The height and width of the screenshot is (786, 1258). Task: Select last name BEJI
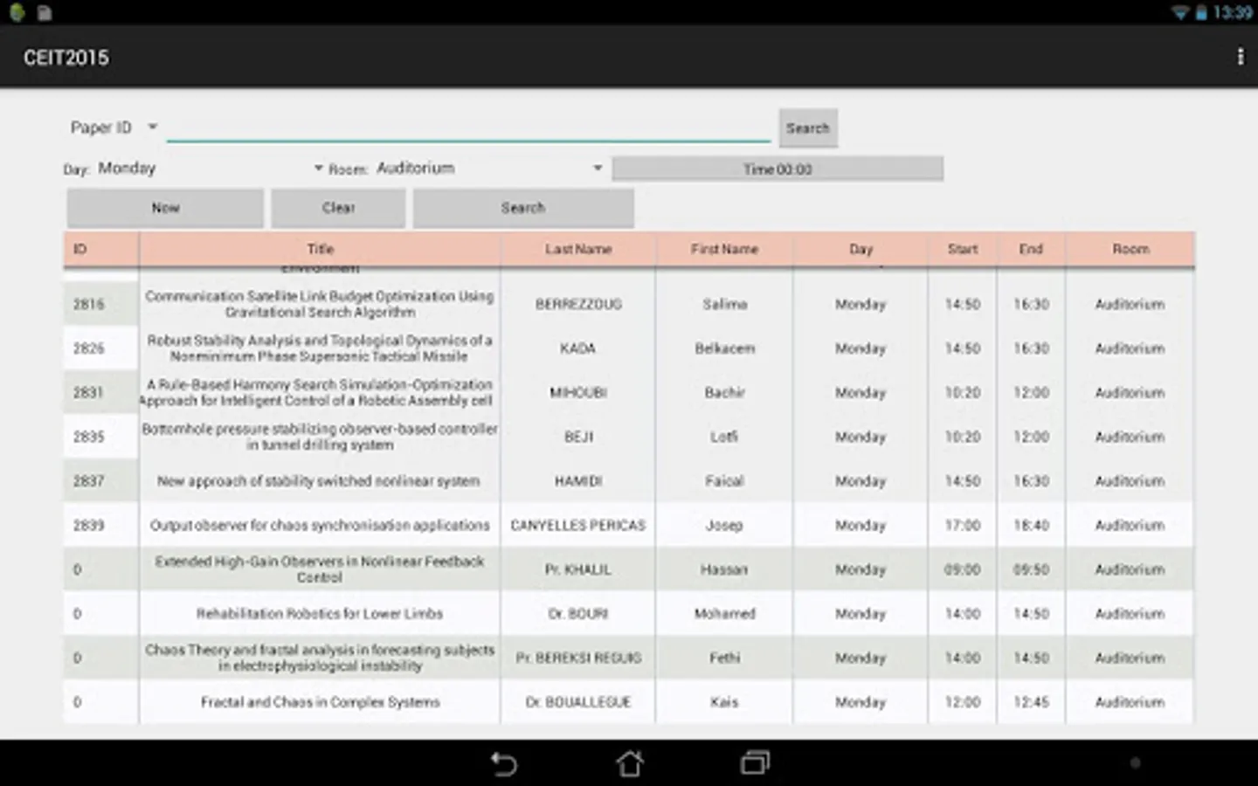[578, 437]
